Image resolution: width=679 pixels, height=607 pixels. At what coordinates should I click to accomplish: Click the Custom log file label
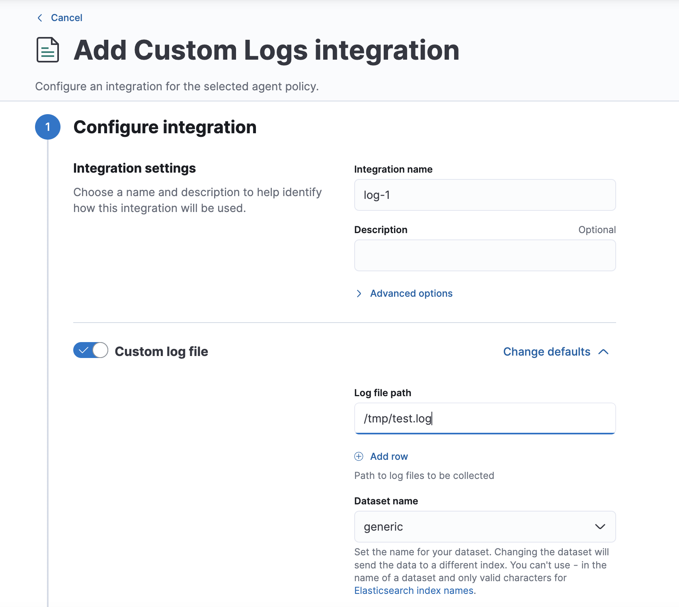click(x=161, y=352)
